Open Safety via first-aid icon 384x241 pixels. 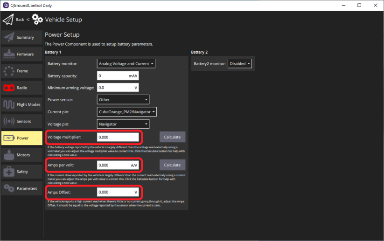[x=9, y=172]
